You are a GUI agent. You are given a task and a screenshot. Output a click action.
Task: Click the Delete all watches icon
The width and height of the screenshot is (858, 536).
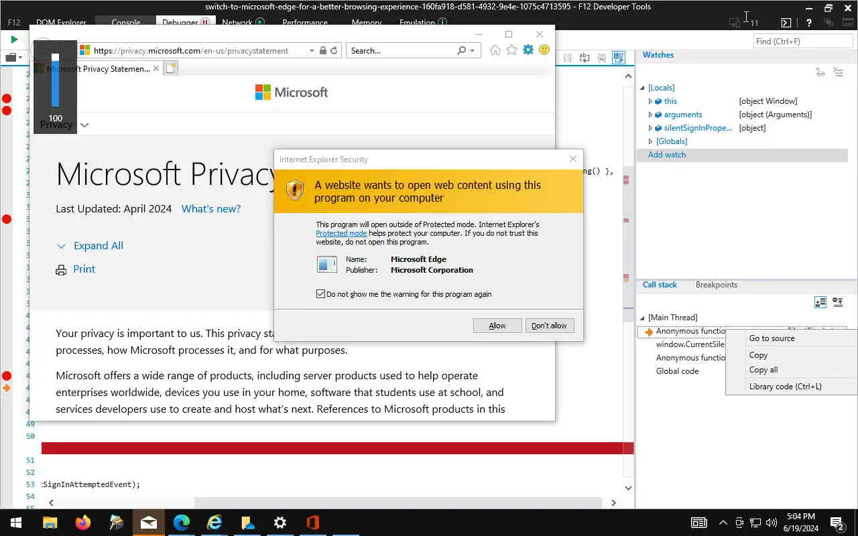838,72
